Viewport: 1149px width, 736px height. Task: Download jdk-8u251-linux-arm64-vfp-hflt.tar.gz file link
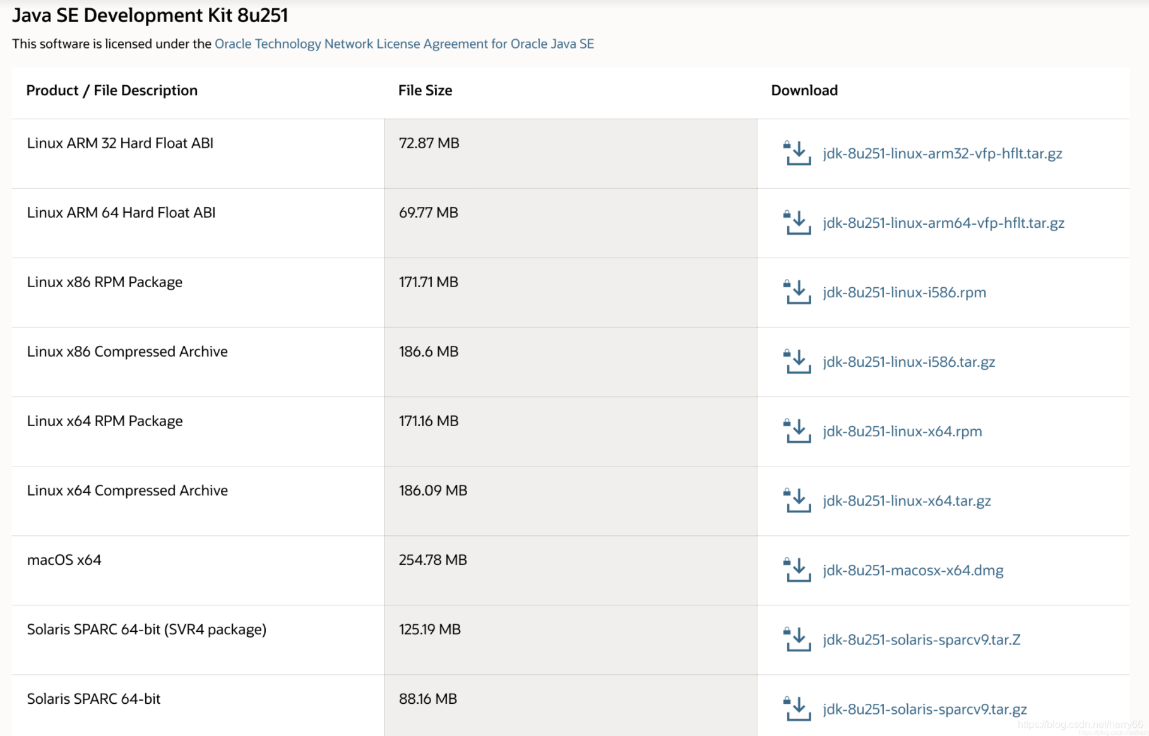[943, 223]
